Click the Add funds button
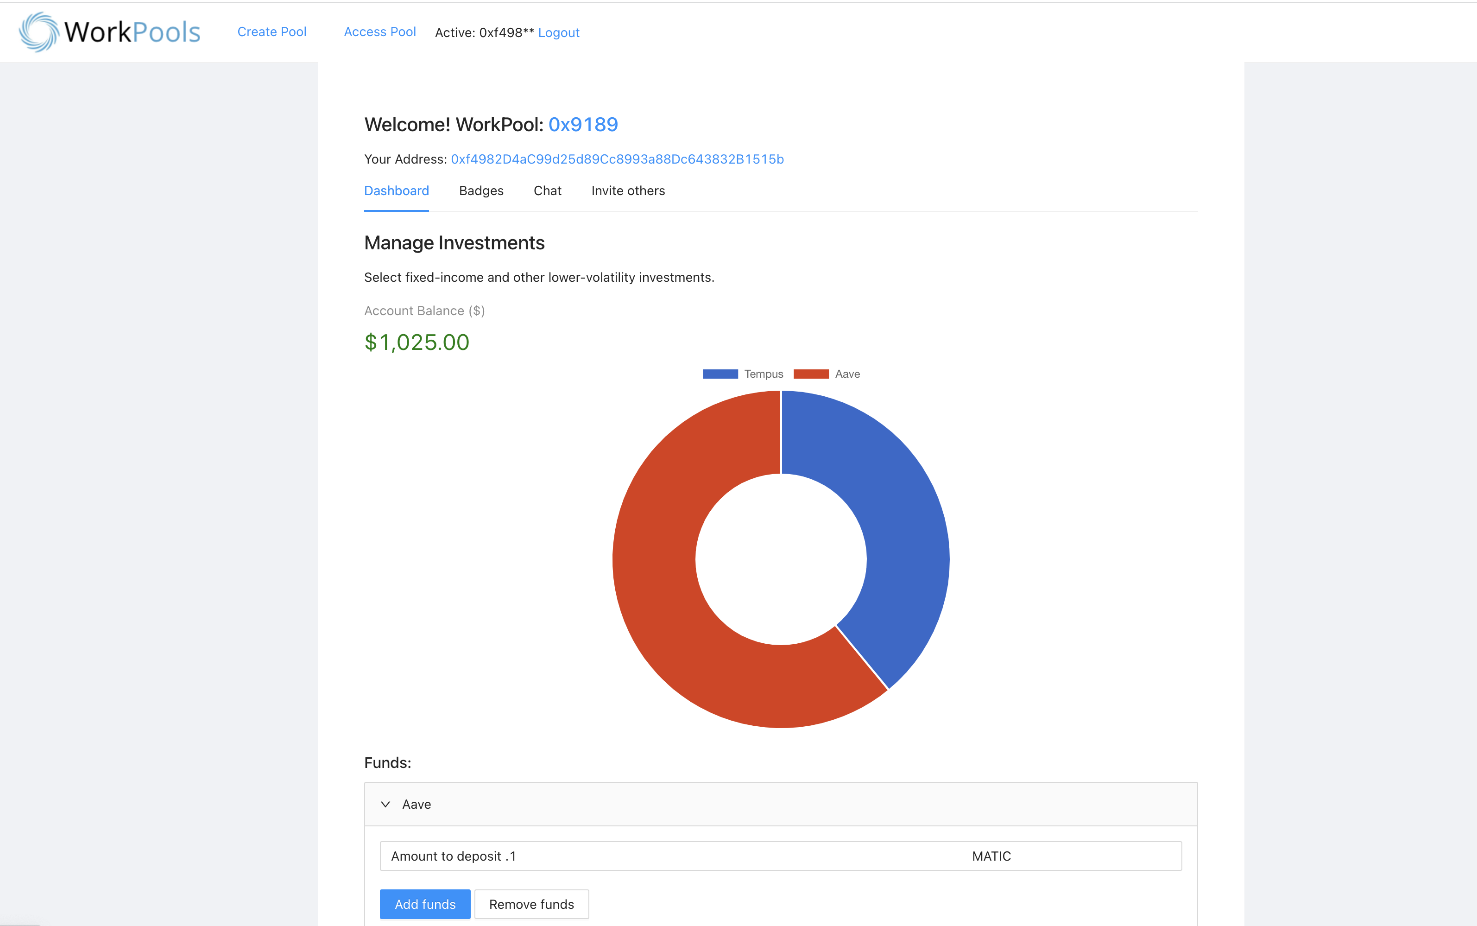The image size is (1477, 926). (425, 904)
